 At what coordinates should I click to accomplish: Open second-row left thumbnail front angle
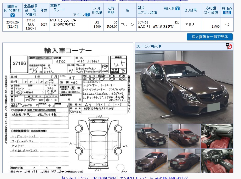pyautogui.click(x=152, y=161)
